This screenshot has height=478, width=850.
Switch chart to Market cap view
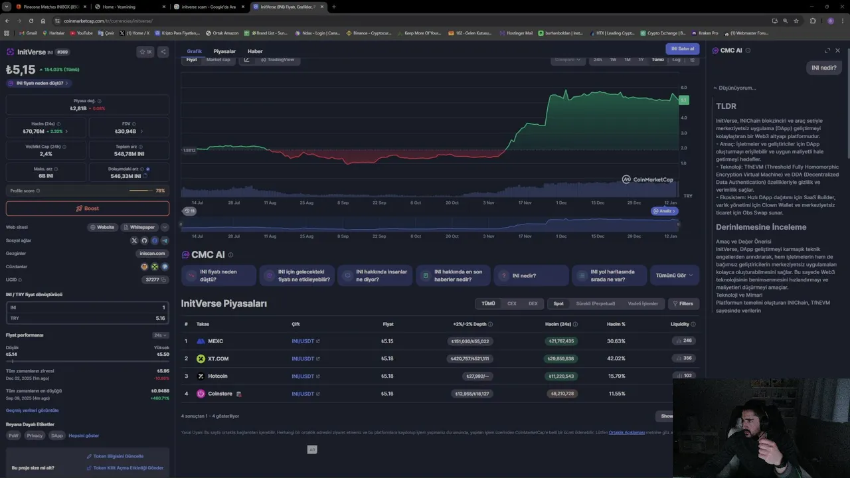218,60
